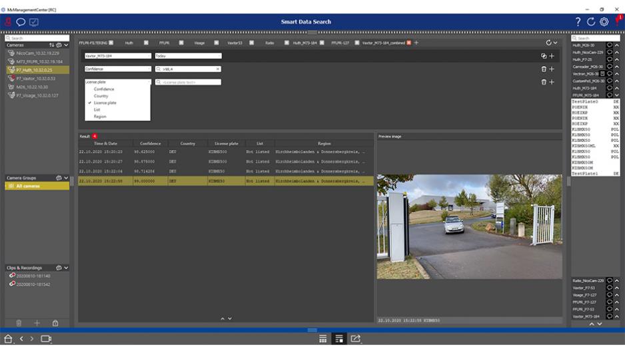The image size is (625, 351).
Task: Open the Confidence filter type dropdown
Action: [117, 69]
